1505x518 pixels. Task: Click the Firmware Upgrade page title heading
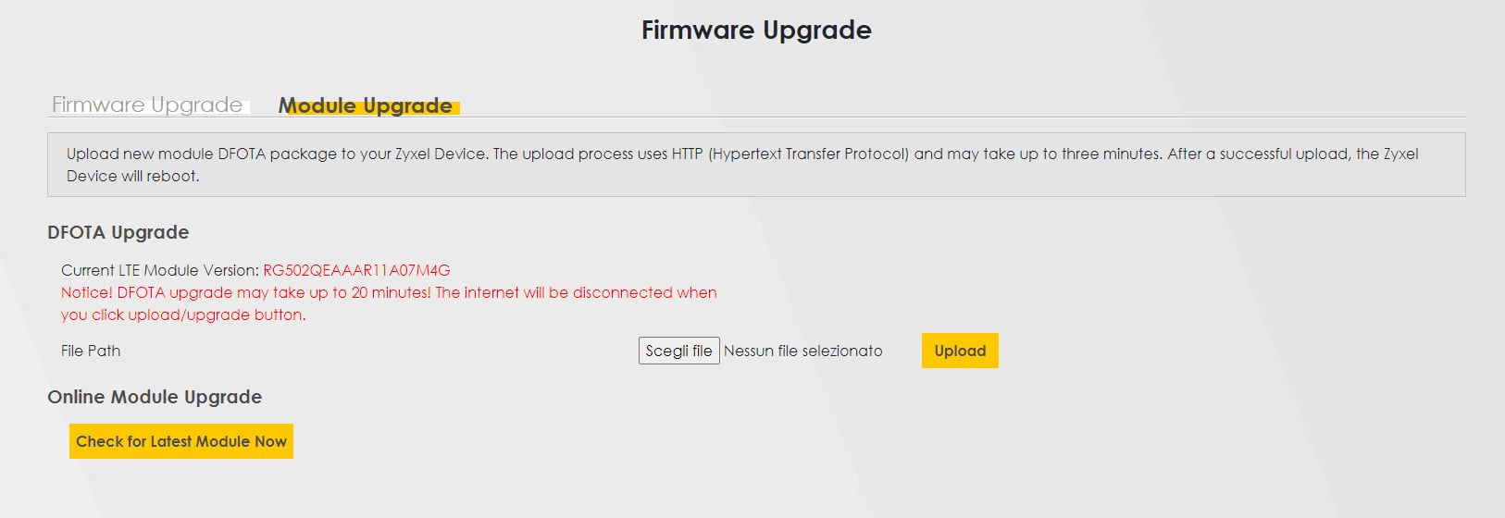tap(756, 31)
